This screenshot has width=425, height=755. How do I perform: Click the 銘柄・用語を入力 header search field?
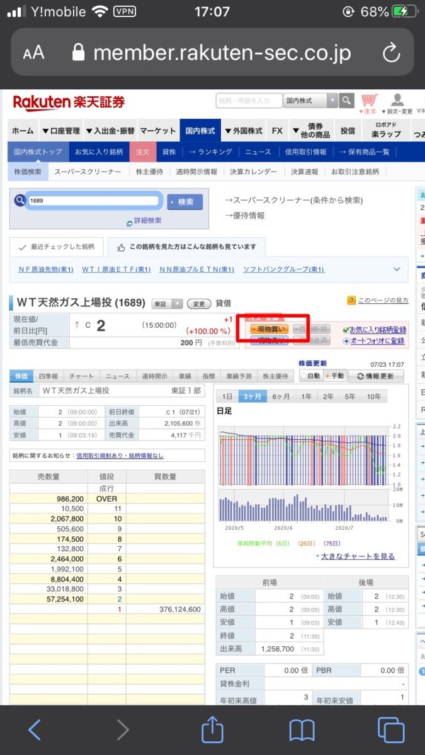pyautogui.click(x=249, y=101)
